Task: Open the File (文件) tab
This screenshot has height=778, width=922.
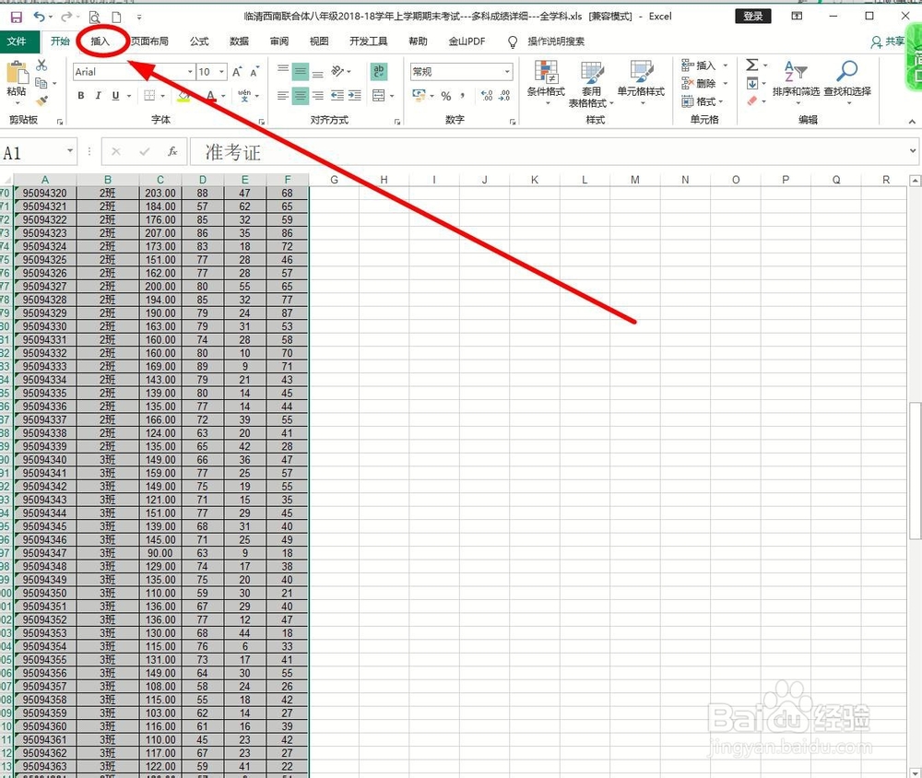Action: [x=17, y=41]
